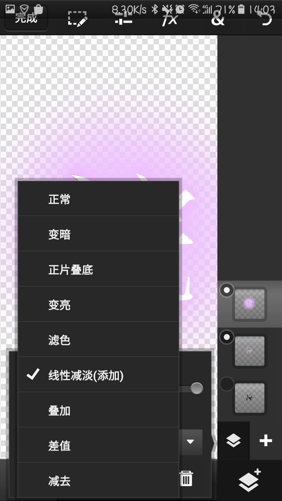This screenshot has width=282, height=501.
Task: Open the fx effects menu
Action: point(170,19)
